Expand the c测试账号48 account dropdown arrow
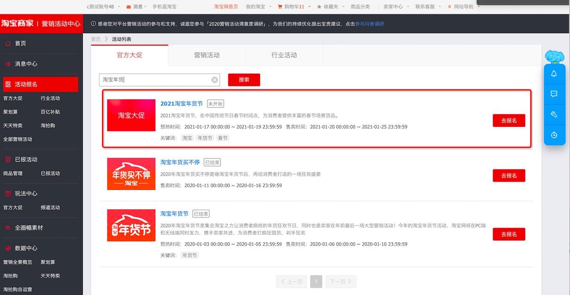 pos(118,7)
